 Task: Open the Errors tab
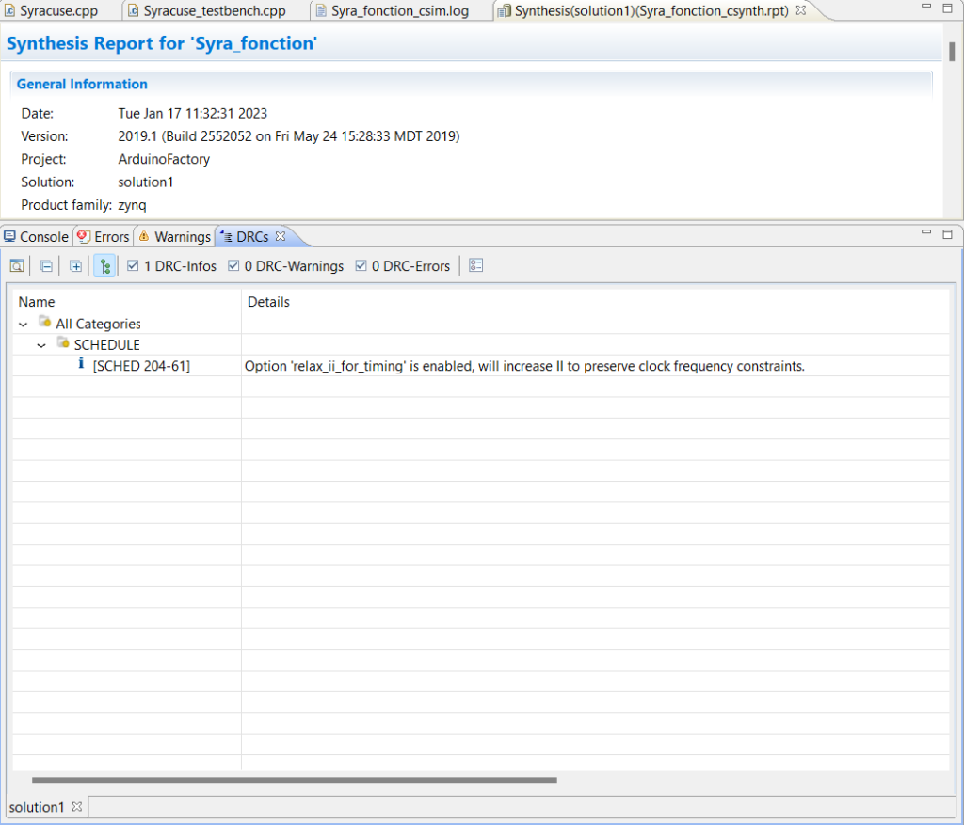tap(104, 237)
